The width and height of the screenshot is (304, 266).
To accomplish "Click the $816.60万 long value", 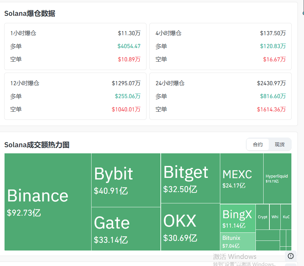I will [273, 96].
